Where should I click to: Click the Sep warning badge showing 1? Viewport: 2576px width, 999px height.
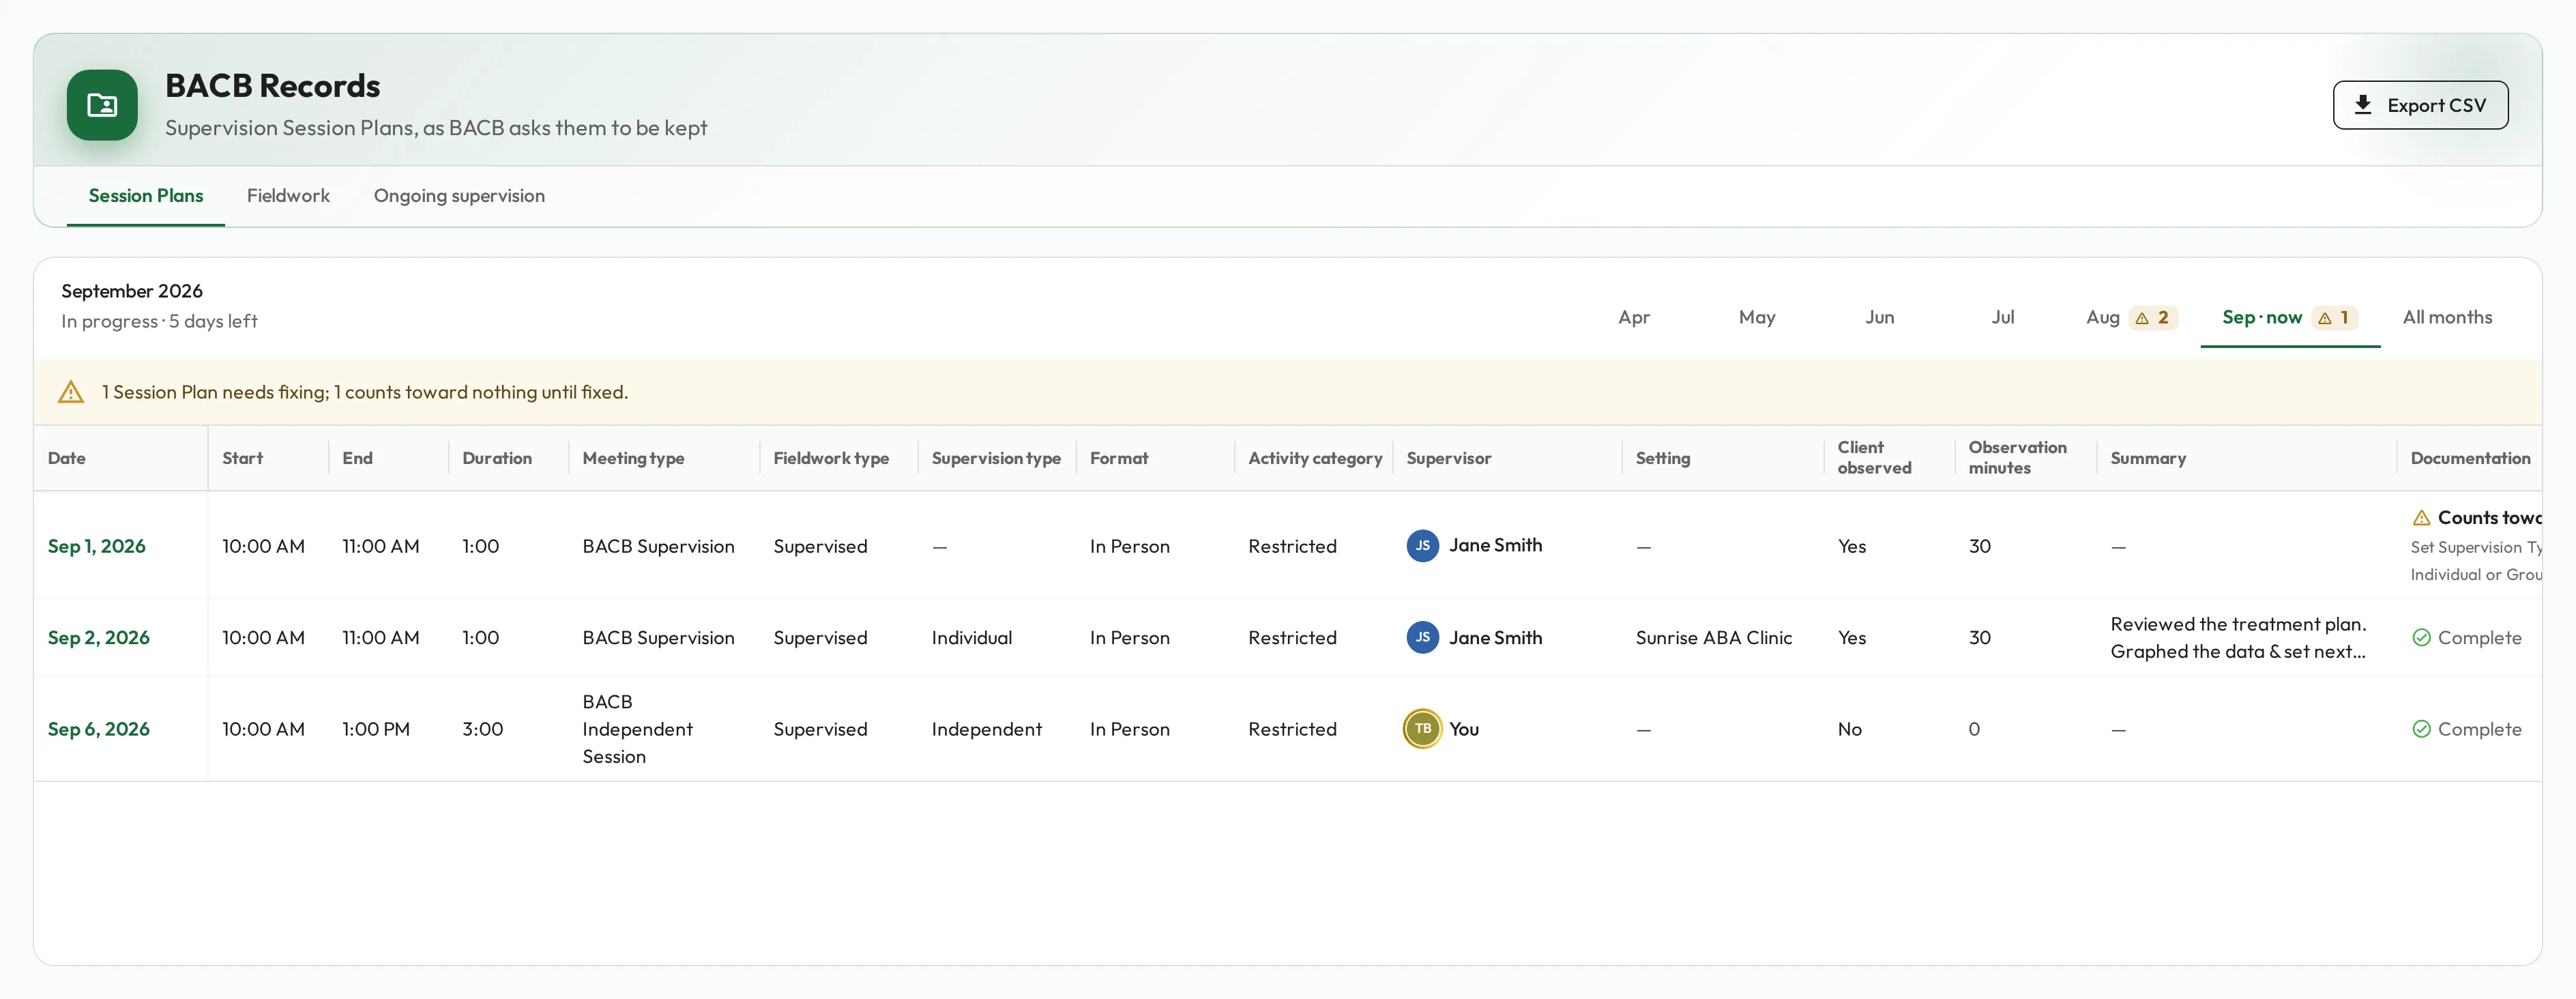[2334, 318]
